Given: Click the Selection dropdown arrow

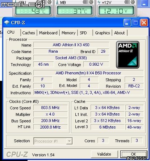Looking at the screenshot, I should coord(69,141).
